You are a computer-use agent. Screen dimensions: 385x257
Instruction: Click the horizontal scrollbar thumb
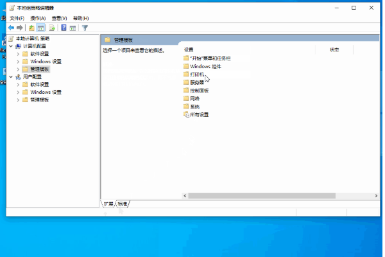click(x=262, y=196)
